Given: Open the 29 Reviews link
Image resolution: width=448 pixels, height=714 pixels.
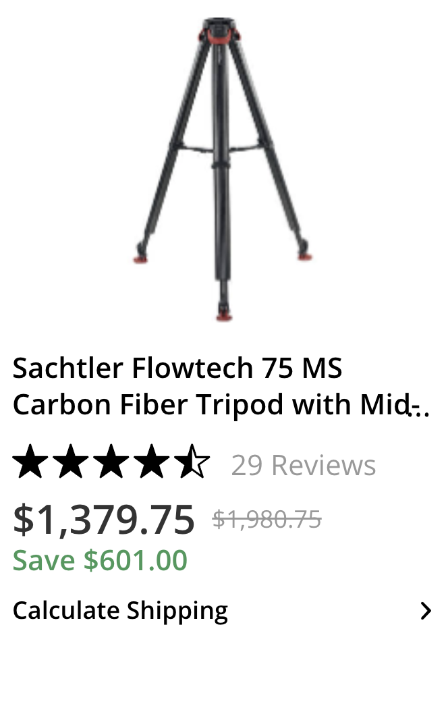Looking at the screenshot, I should tap(304, 466).
